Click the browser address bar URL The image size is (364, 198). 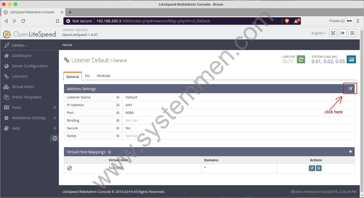pos(153,21)
